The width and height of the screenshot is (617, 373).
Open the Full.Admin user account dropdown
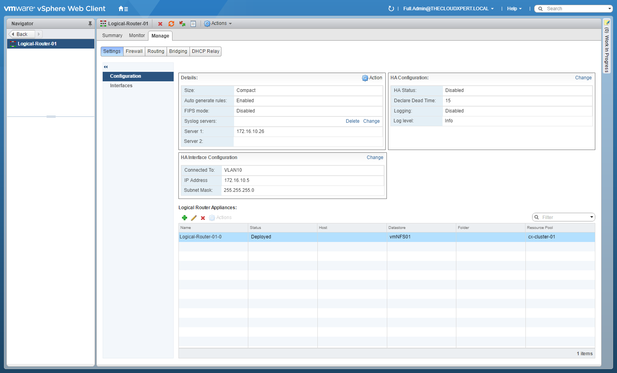click(x=448, y=9)
